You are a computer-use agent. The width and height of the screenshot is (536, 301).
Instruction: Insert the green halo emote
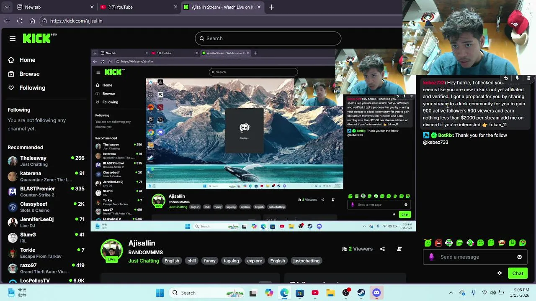[428, 242]
